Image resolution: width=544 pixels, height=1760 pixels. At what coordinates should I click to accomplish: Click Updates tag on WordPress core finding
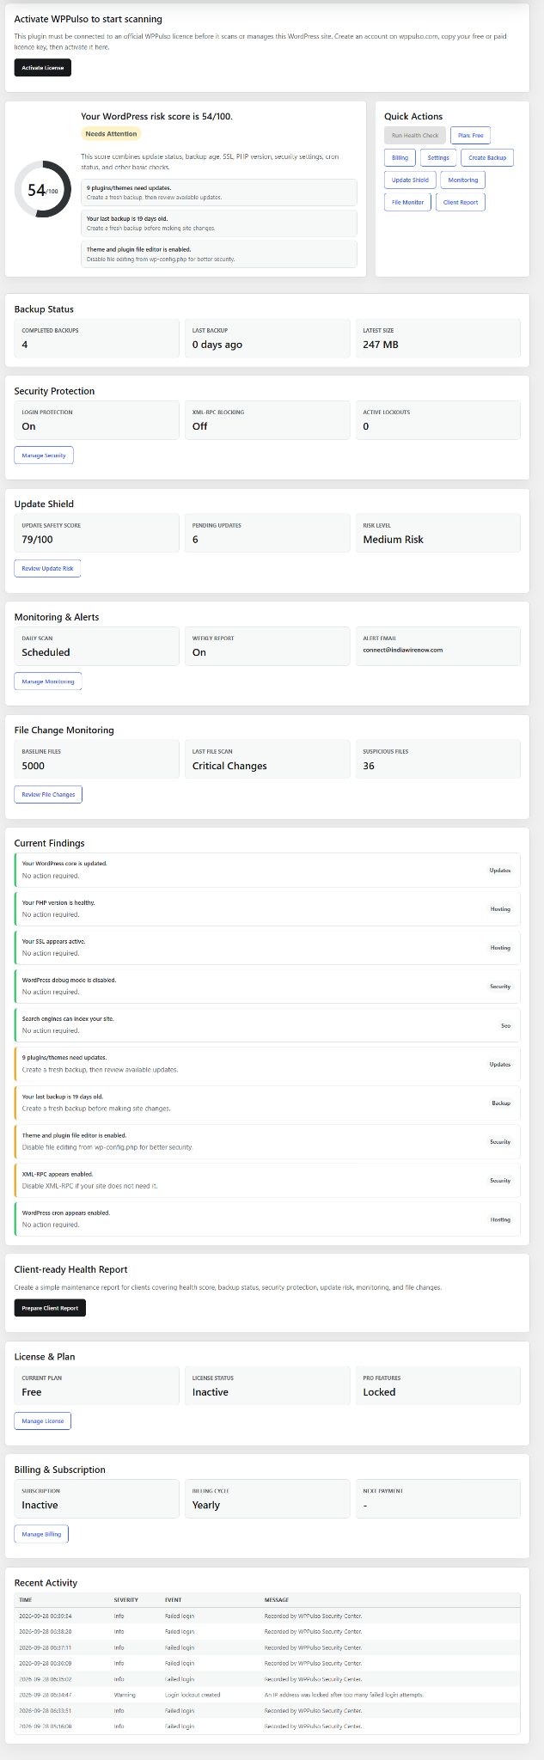(x=500, y=871)
